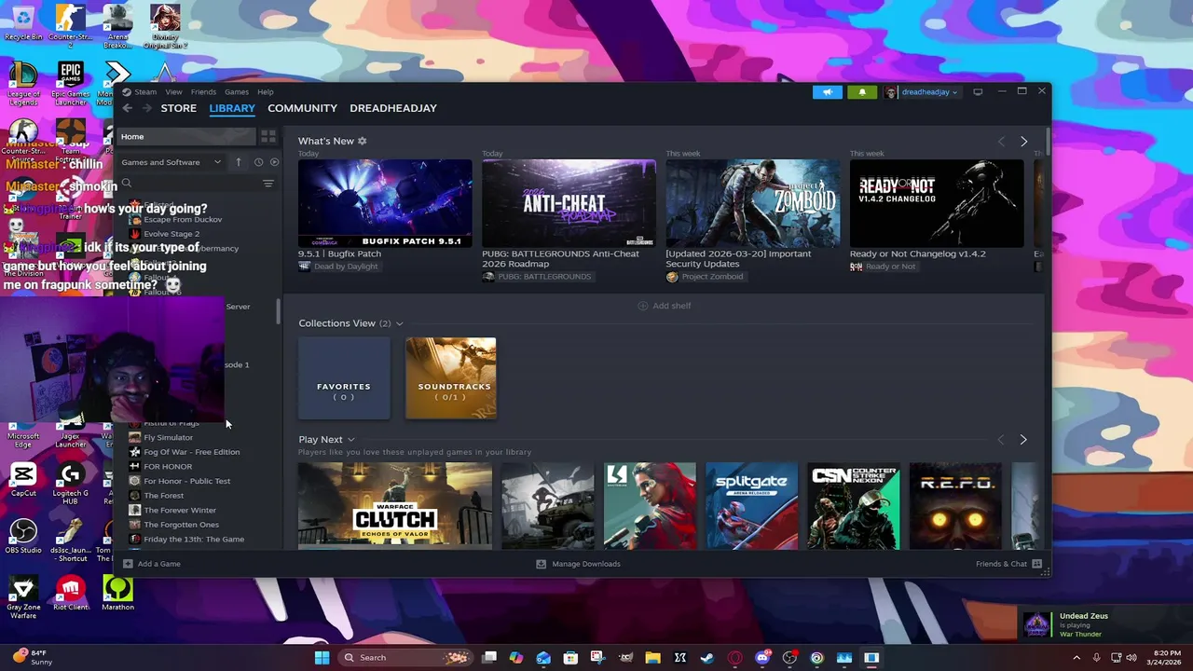Expand Collections View shelf dropdown
This screenshot has width=1193, height=671.
(400, 323)
